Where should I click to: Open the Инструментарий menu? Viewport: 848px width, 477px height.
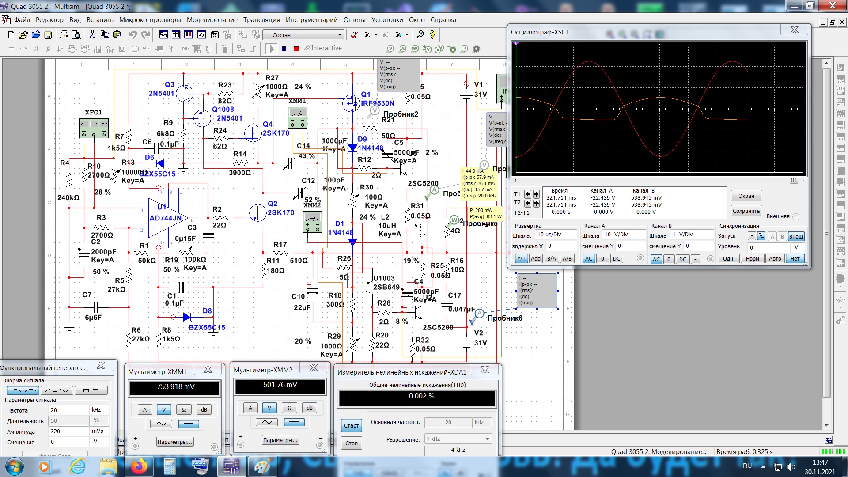tap(311, 20)
